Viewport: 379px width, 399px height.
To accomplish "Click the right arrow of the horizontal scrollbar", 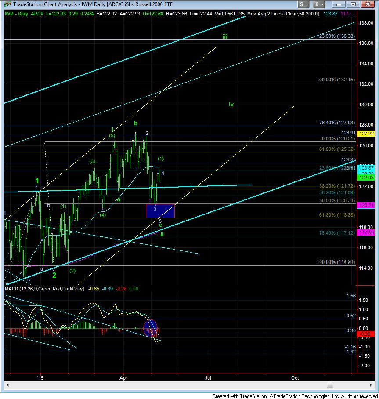I will 371,385.
